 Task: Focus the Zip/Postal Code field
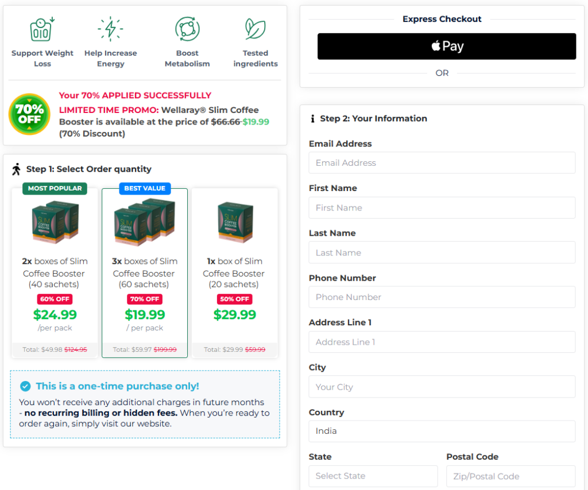pos(510,476)
